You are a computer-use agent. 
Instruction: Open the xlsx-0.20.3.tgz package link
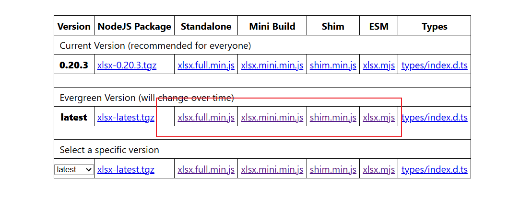(127, 66)
